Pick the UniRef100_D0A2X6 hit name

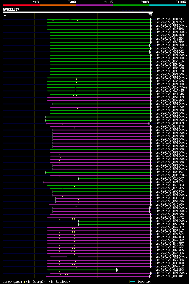click(x=170, y=201)
